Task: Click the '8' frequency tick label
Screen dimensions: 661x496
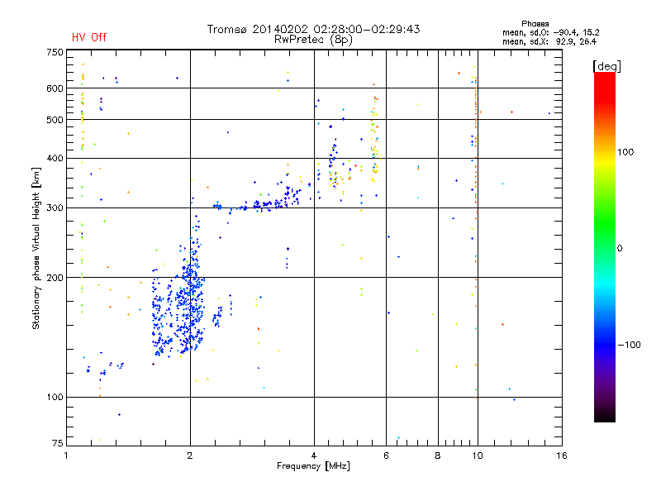Action: (x=438, y=455)
